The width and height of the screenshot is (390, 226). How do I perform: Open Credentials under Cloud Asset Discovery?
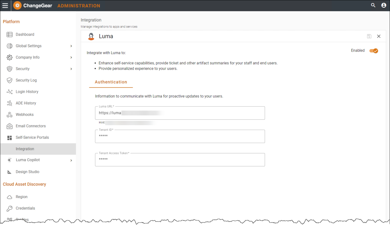click(25, 208)
